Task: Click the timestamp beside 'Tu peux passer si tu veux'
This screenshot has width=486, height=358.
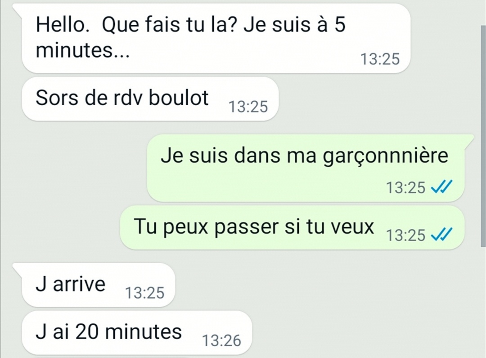Action: [405, 235]
